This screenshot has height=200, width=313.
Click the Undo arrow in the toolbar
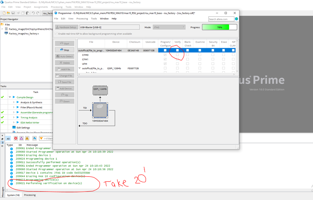[x=33, y=13]
